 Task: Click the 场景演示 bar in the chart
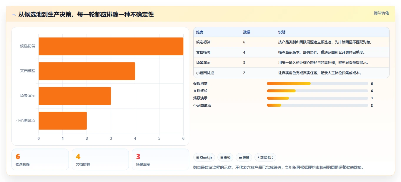[x=75, y=96]
